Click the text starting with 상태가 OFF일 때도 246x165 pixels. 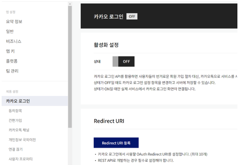[x=155, y=83]
